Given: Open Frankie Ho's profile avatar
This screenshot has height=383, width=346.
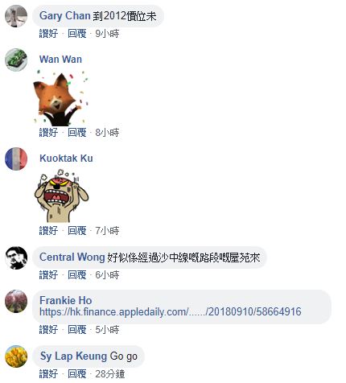Looking at the screenshot, I should tap(16, 301).
